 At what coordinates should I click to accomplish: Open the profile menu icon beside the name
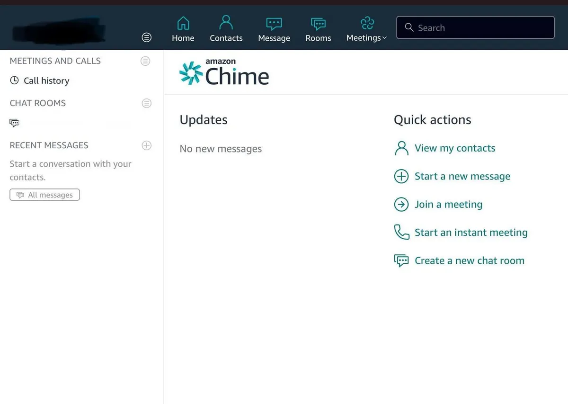pyautogui.click(x=147, y=37)
